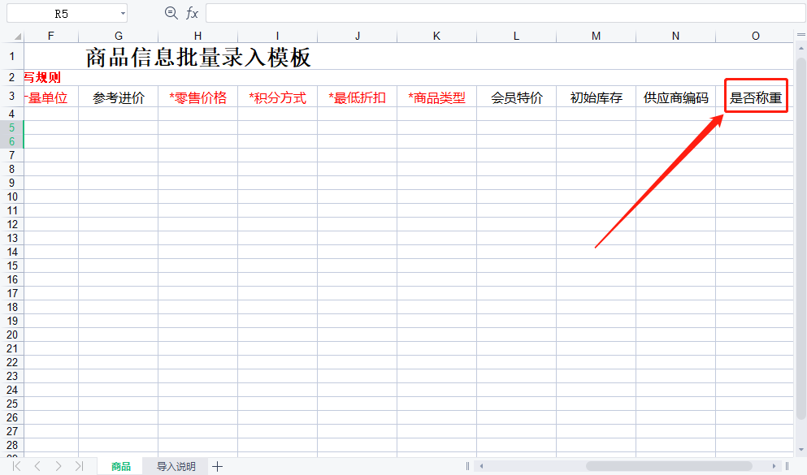Click inside the Name Box showing R5
Image resolution: width=807 pixels, height=475 pixels.
[x=61, y=13]
